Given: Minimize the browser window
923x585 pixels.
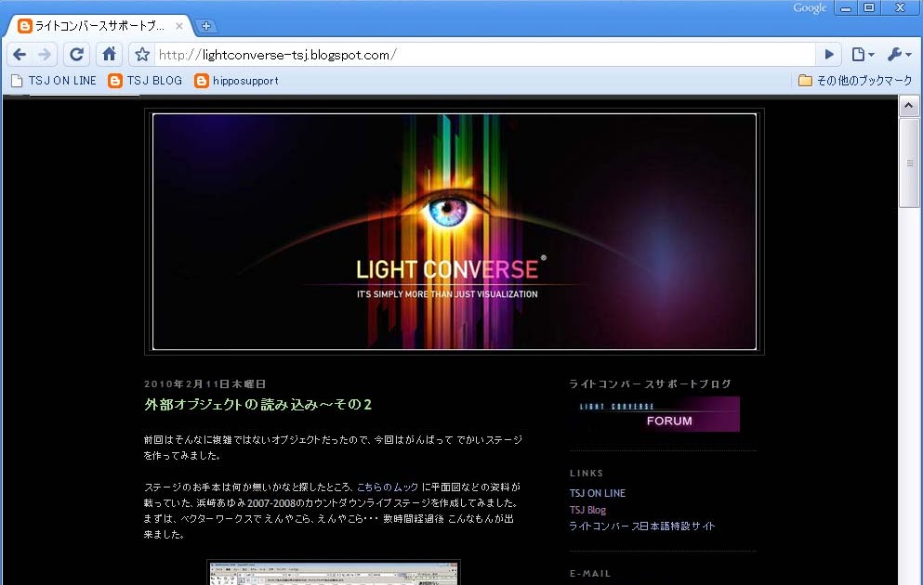Looking at the screenshot, I should point(846,7).
